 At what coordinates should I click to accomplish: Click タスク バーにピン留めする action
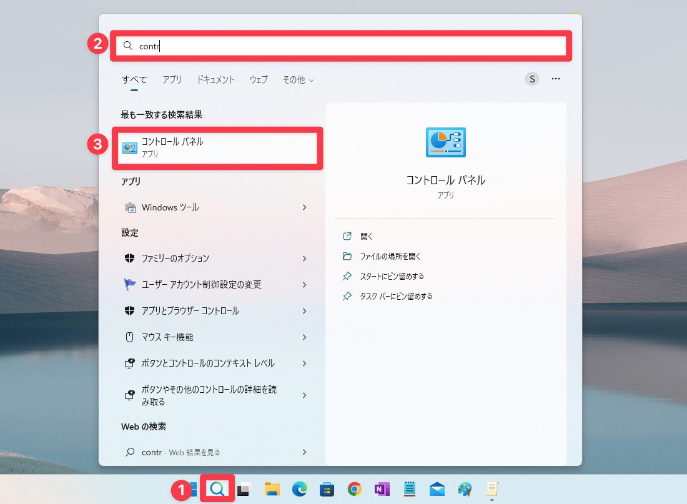396,297
